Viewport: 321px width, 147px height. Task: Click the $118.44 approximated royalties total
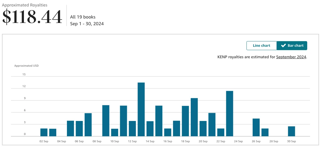[x=32, y=17]
